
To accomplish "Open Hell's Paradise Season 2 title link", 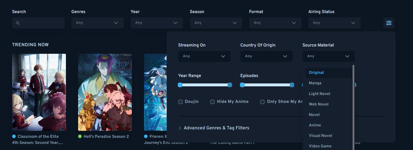I will [106, 137].
